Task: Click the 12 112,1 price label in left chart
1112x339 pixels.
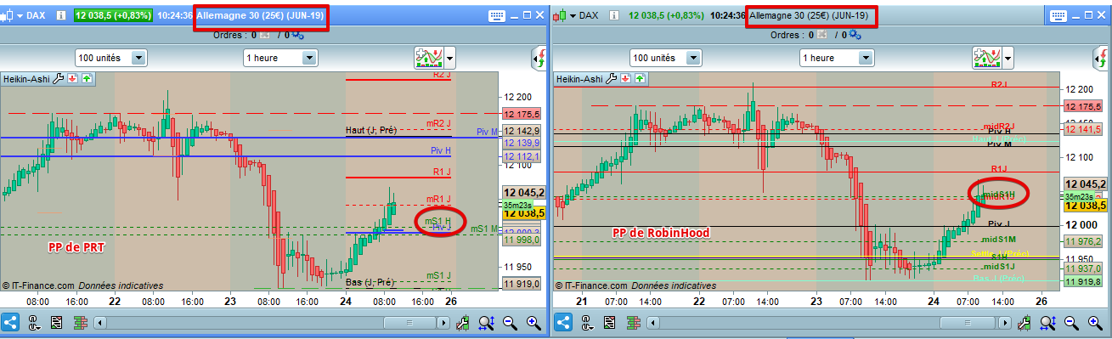Action: tap(522, 156)
